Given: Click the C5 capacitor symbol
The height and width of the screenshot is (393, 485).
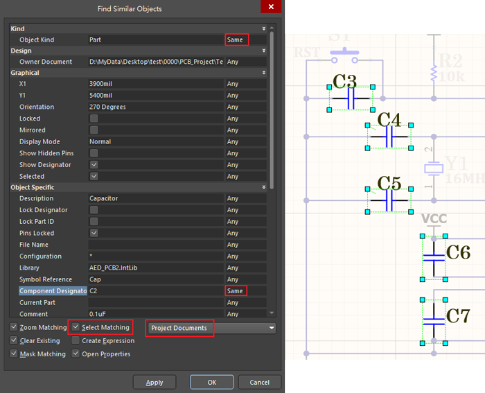Looking at the screenshot, I should (x=389, y=200).
